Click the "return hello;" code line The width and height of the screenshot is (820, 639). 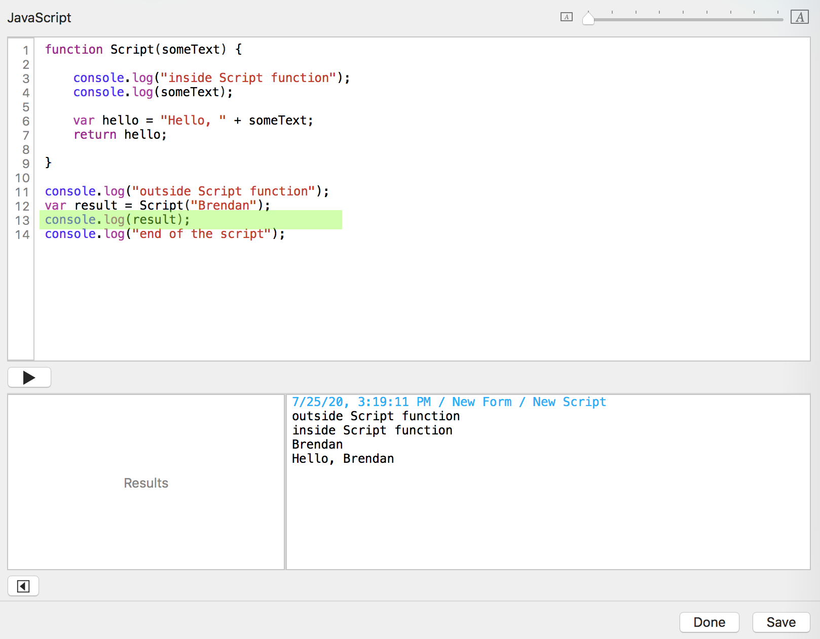point(120,135)
